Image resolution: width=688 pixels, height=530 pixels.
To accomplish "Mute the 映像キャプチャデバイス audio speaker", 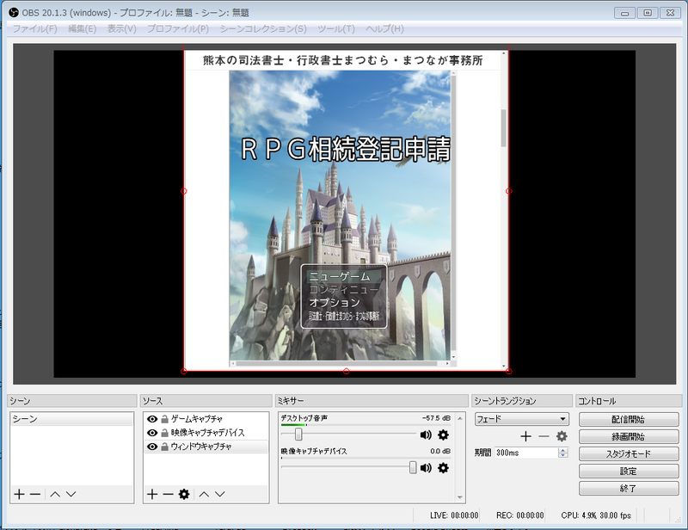I will coord(426,468).
